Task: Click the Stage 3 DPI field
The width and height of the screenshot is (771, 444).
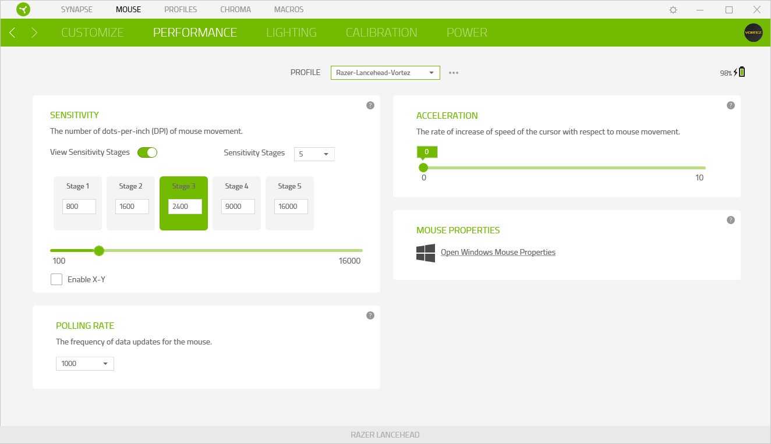Action: point(185,207)
